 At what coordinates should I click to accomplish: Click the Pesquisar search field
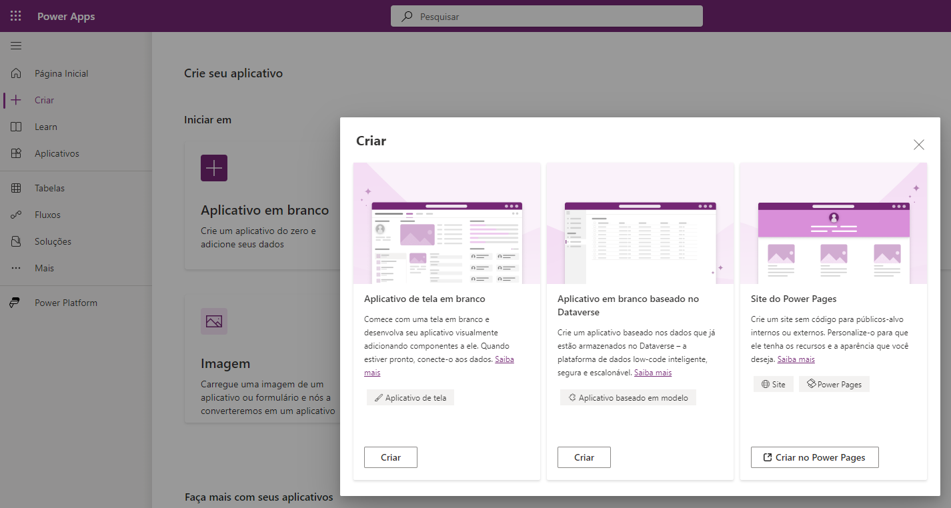(x=547, y=17)
